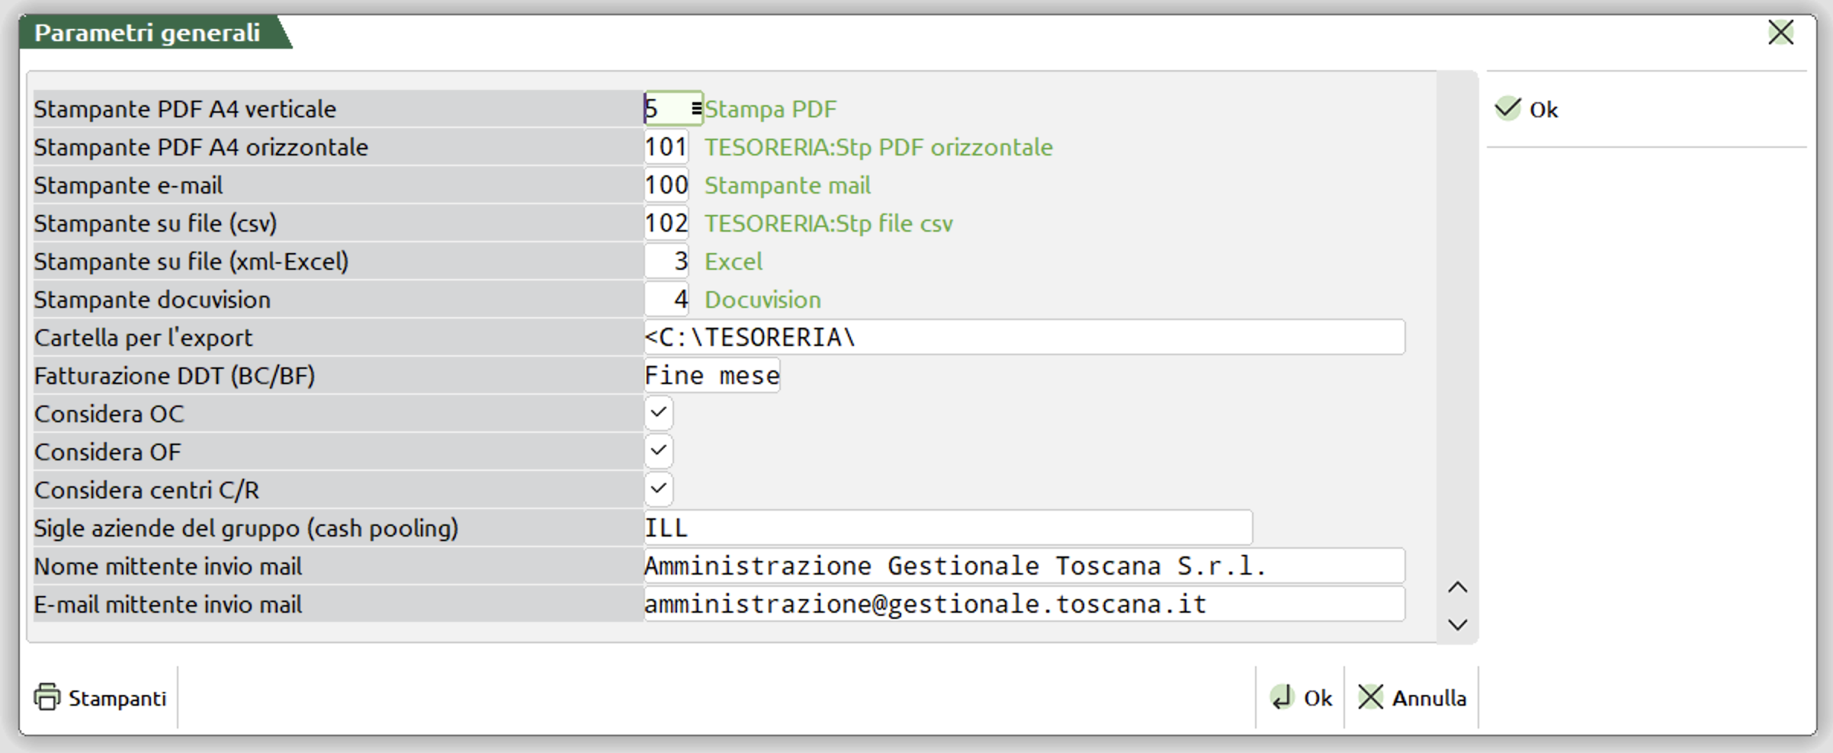The height and width of the screenshot is (753, 1833).
Task: Uncheck the Considera OC checkbox
Action: tap(659, 413)
